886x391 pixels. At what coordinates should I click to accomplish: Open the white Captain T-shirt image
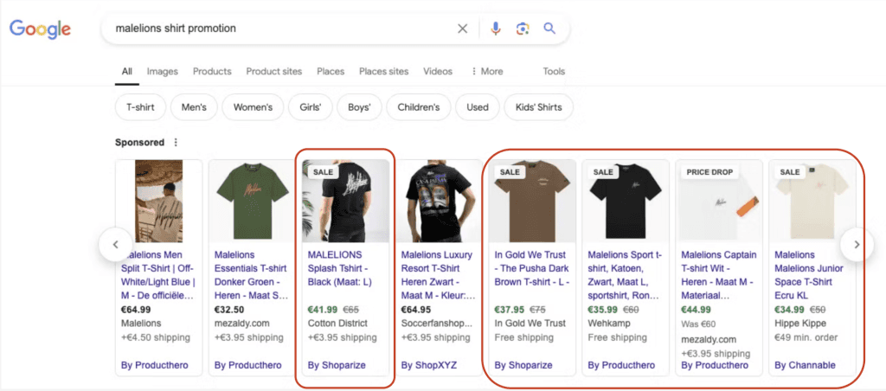(718, 202)
